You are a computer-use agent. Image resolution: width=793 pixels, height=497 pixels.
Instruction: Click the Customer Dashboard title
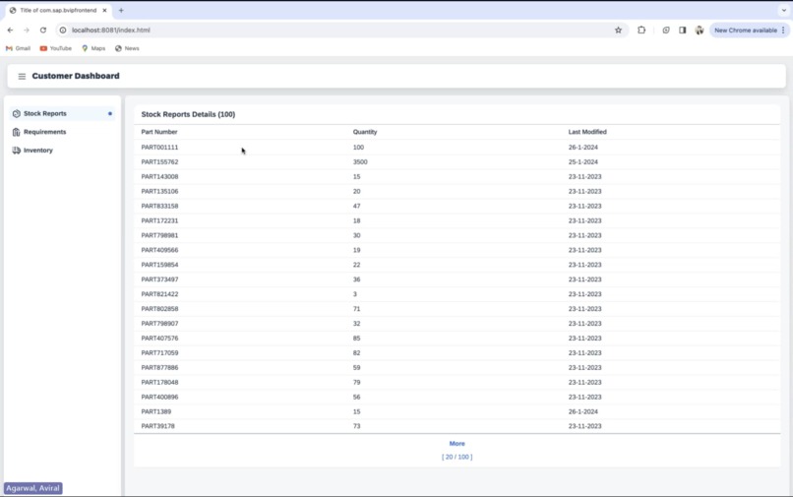click(x=76, y=76)
